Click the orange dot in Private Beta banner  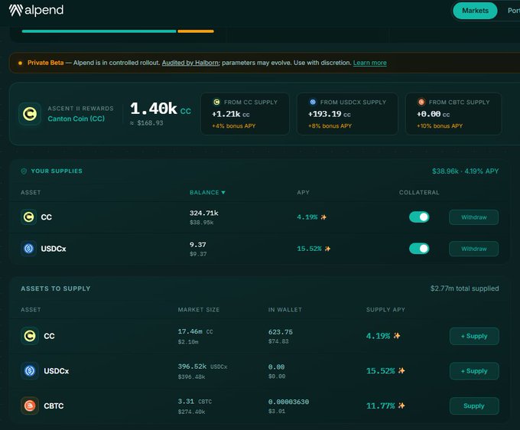coord(20,63)
